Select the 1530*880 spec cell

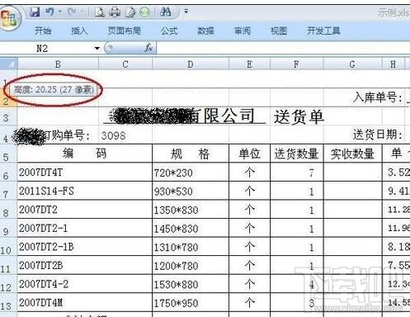point(191,284)
